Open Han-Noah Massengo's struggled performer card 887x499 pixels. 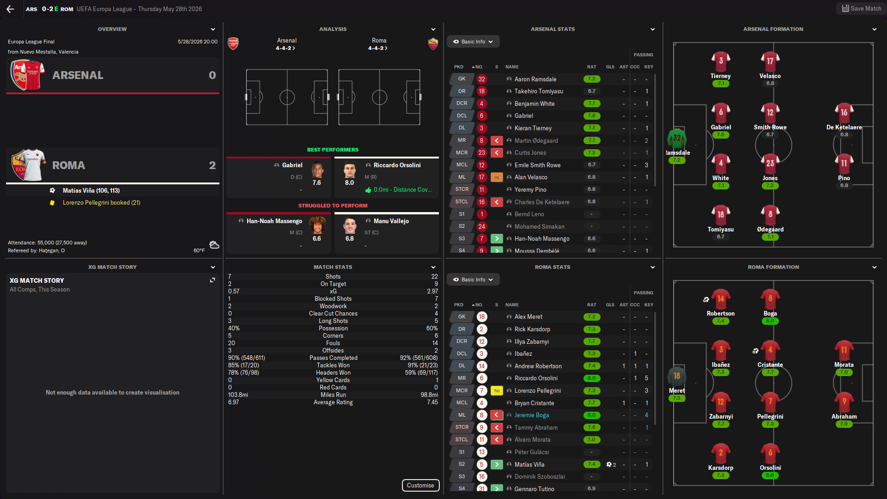[x=279, y=233]
